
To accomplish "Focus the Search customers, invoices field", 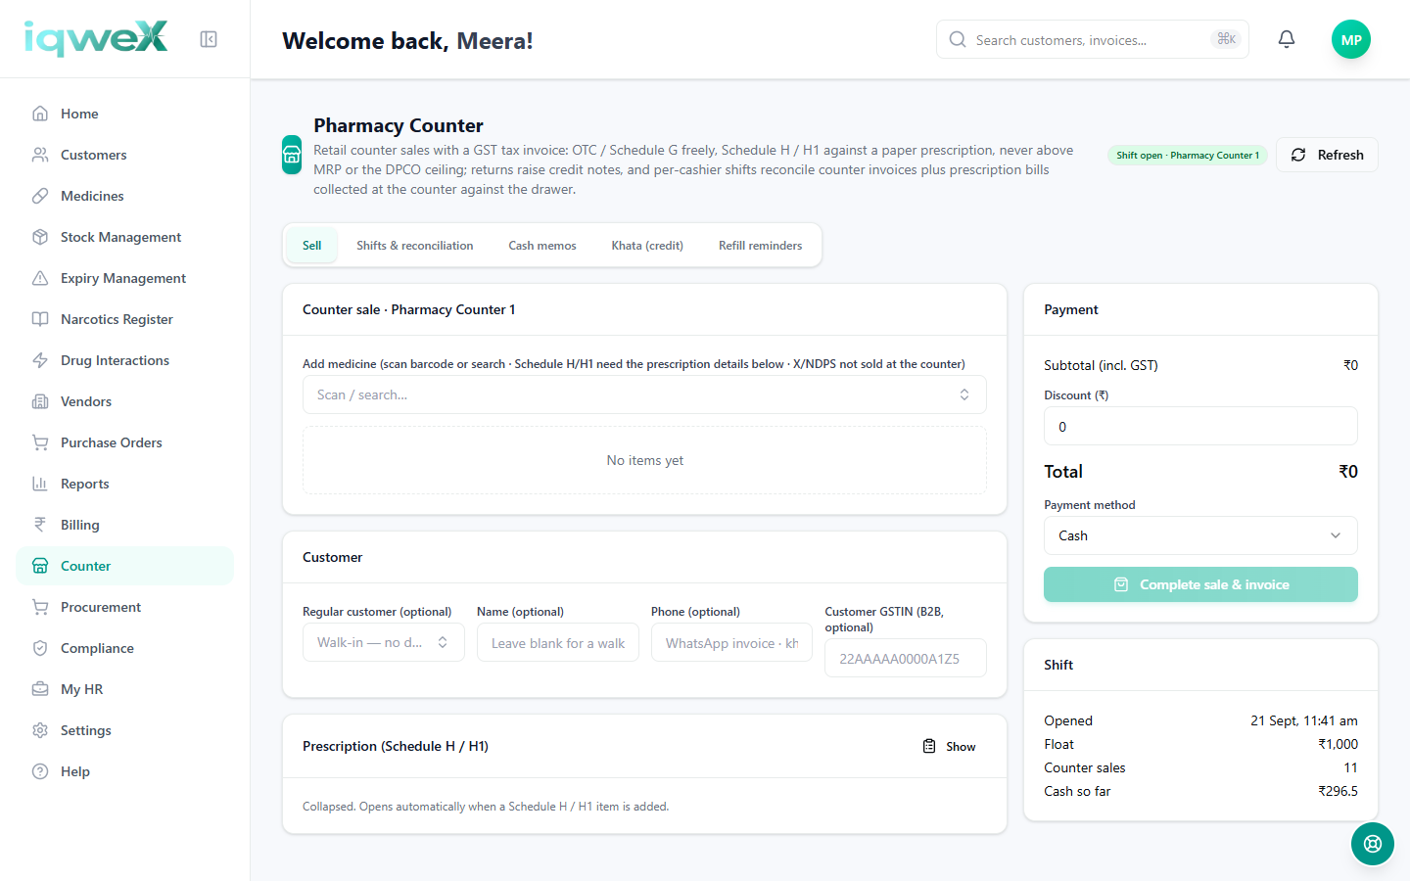I will pos(1093,39).
